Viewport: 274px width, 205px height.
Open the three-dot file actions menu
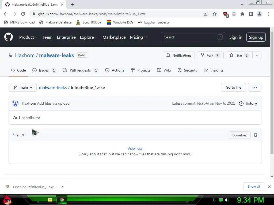click(x=255, y=87)
